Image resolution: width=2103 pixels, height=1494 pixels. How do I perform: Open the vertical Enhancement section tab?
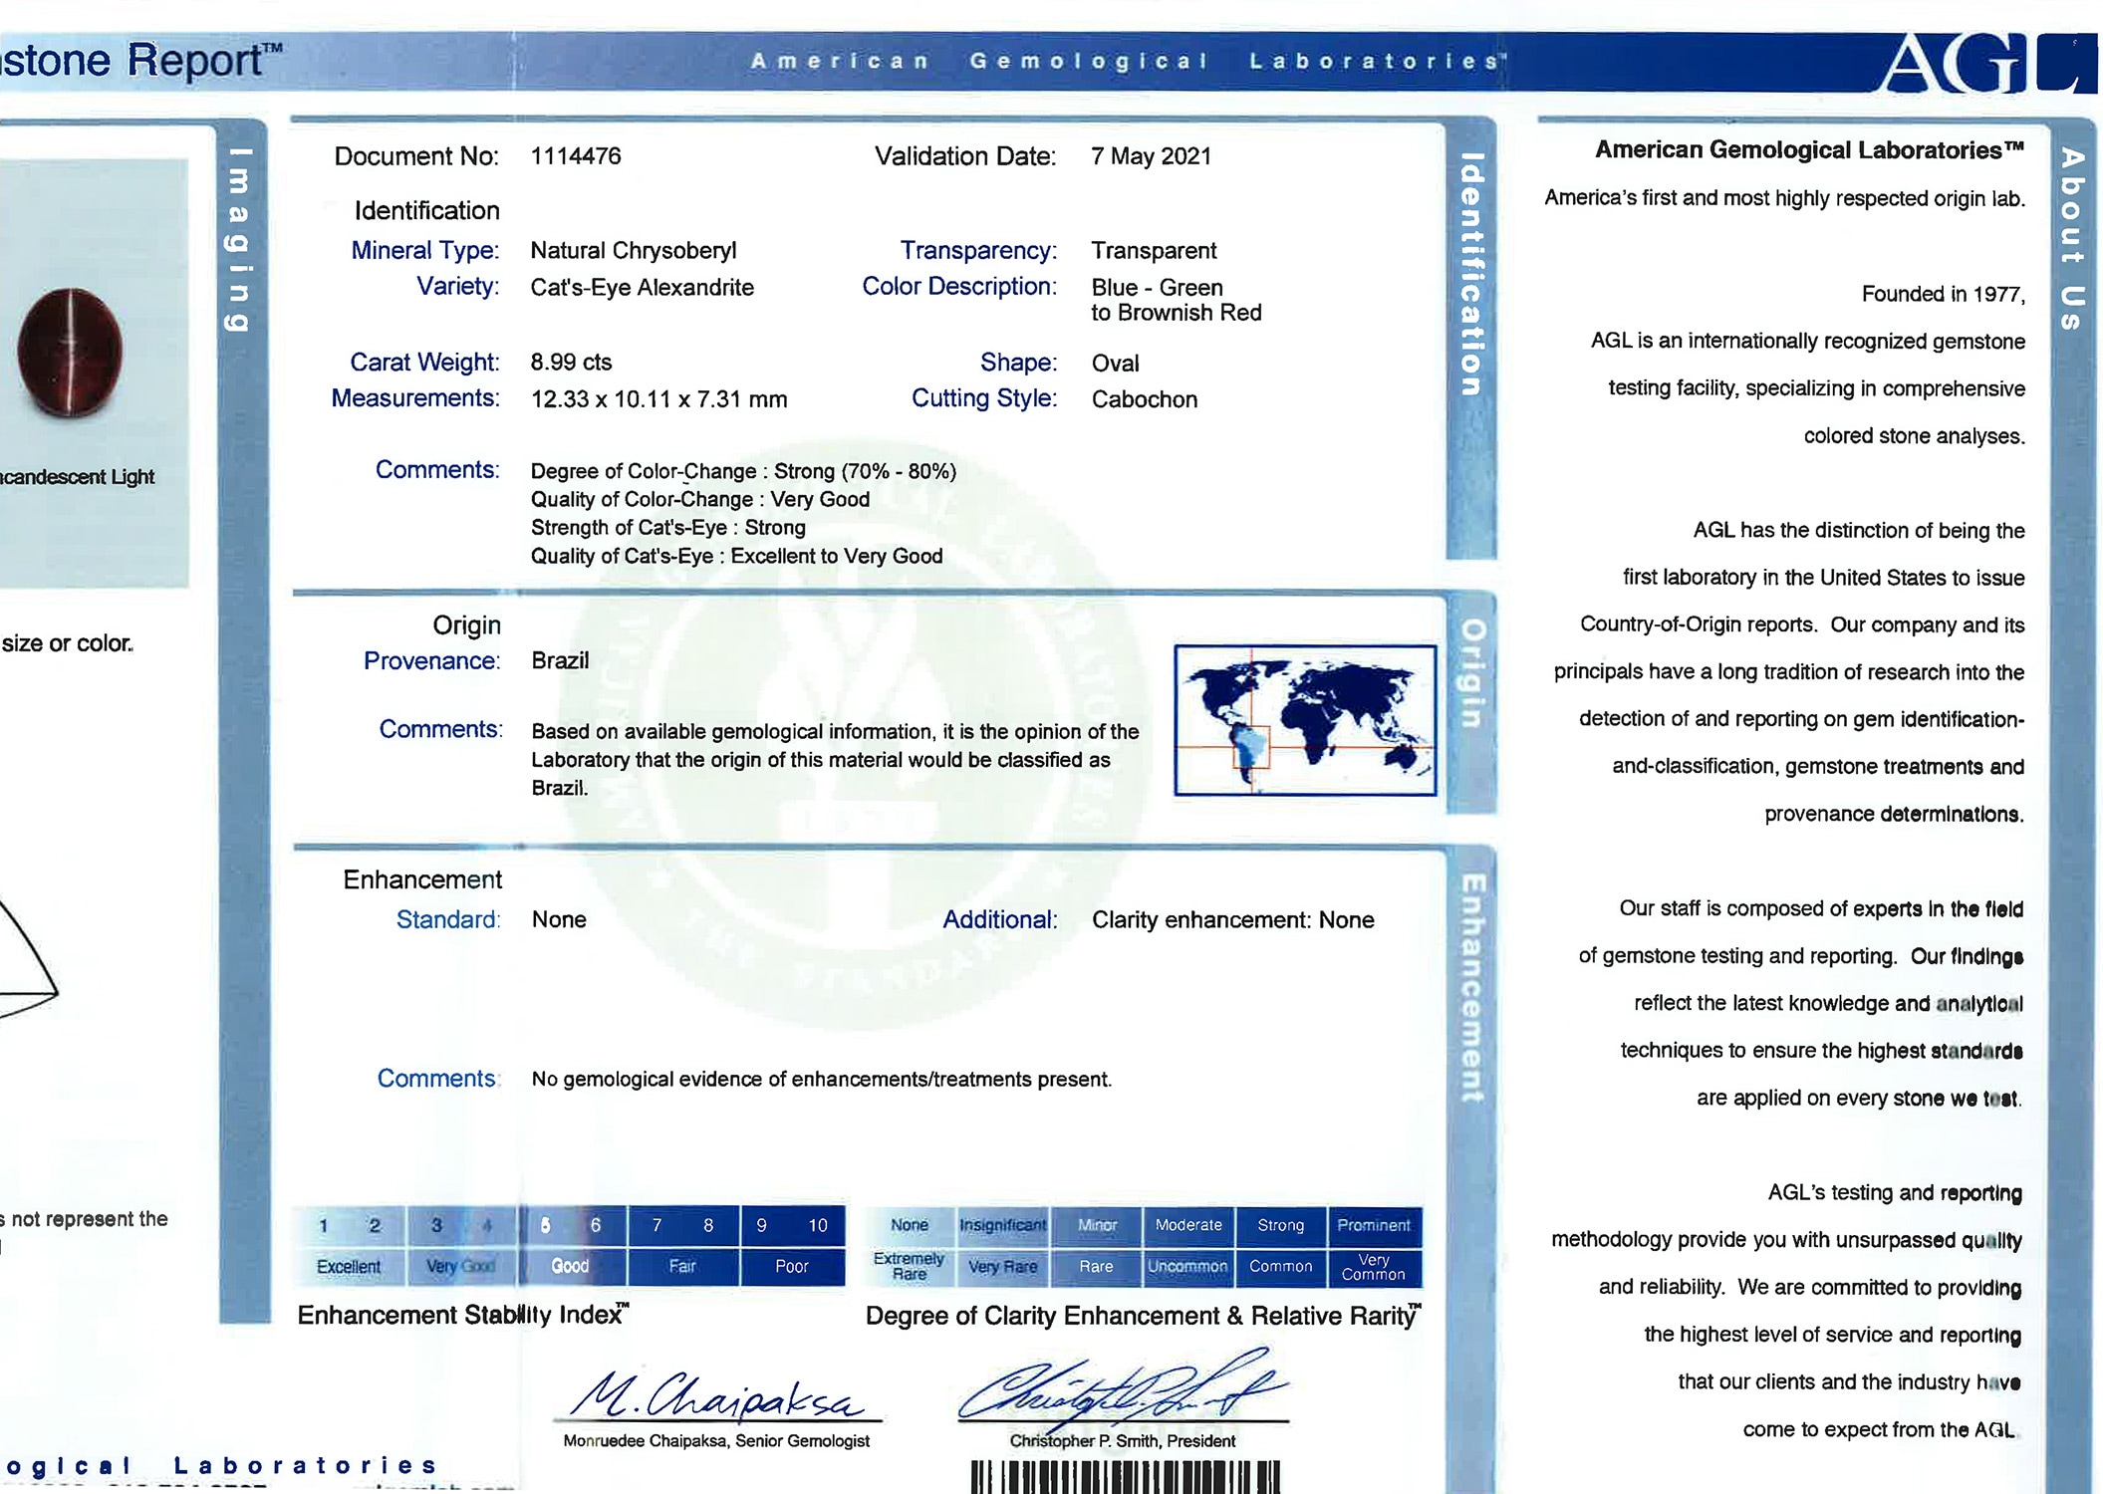pyautogui.click(x=1472, y=988)
